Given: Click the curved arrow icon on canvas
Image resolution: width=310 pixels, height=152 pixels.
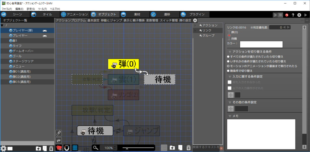Looking at the screenshot, I should coord(59,140).
